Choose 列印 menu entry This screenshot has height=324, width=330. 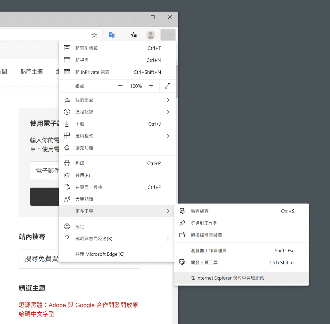tap(117, 163)
